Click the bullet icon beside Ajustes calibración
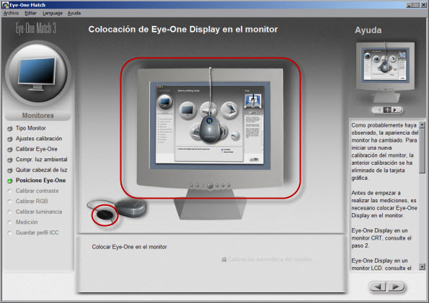The width and height of the screenshot is (429, 303). (x=10, y=139)
